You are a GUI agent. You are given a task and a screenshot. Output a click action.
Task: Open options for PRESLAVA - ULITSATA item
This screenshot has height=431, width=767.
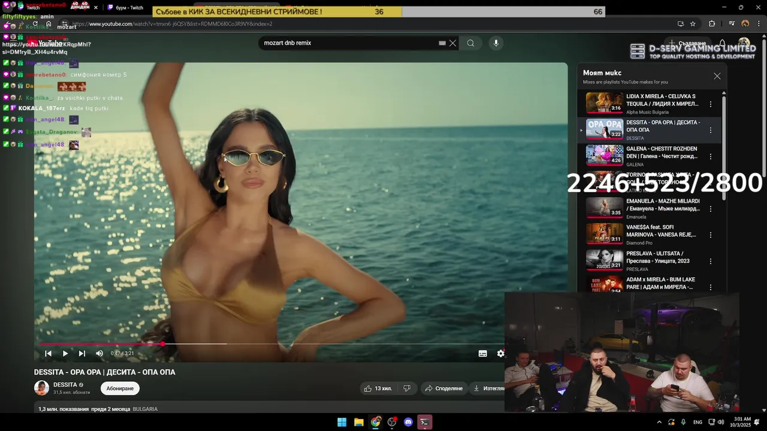(711, 262)
